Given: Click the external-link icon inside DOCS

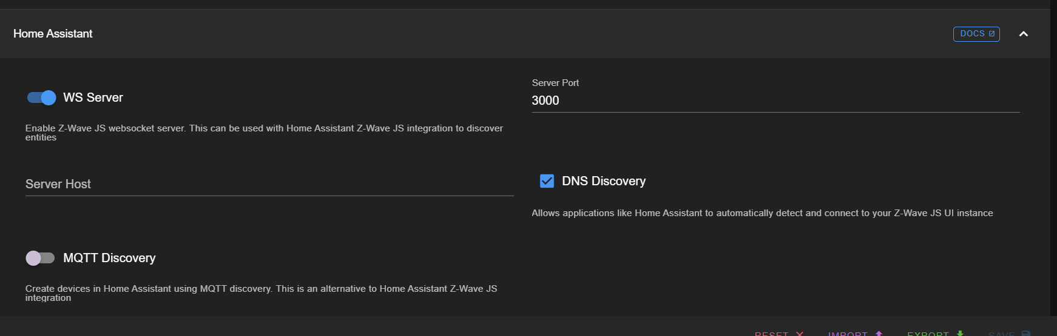Looking at the screenshot, I should pyautogui.click(x=991, y=34).
